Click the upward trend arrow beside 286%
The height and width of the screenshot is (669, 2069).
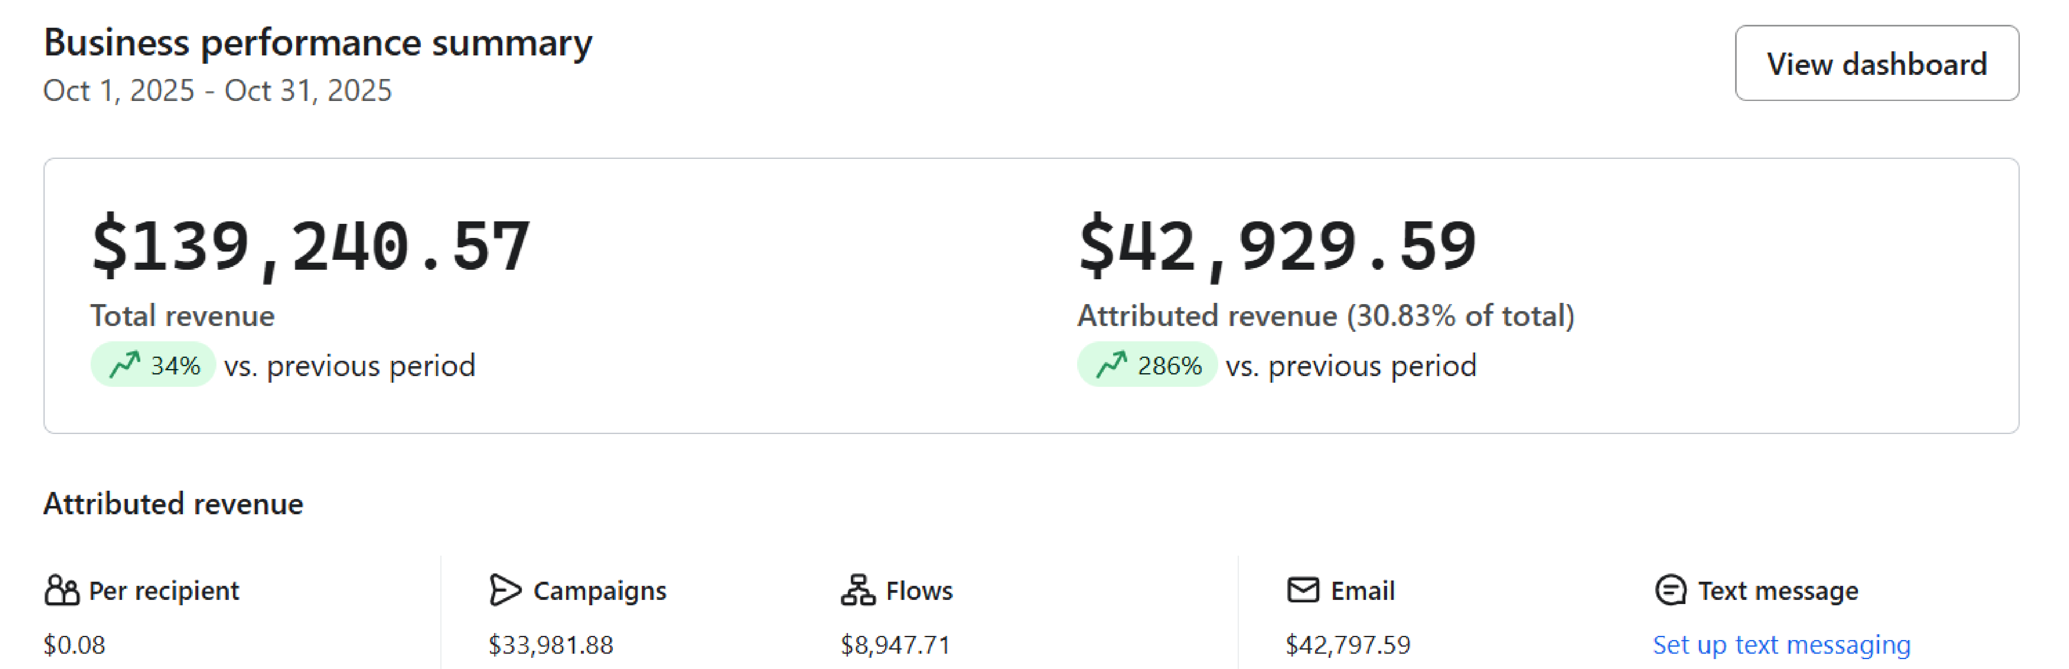(x=1111, y=365)
